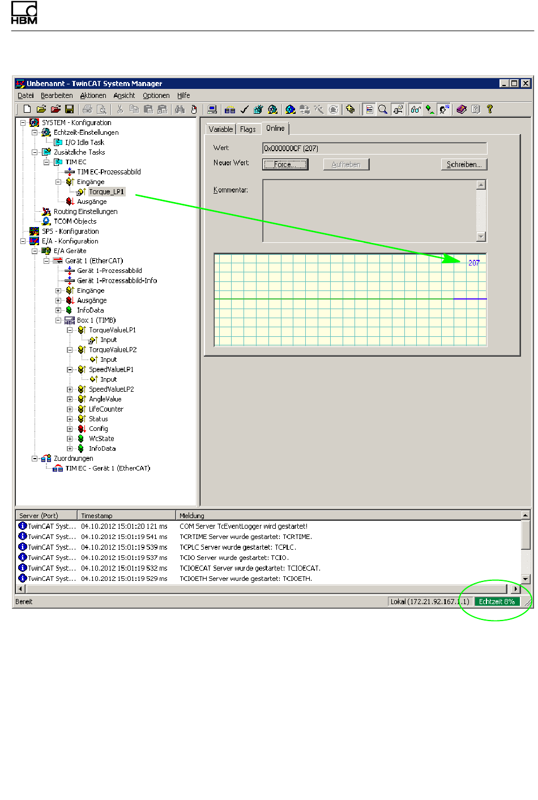This screenshot has height=800, width=538.
Task: Click the New document toolbar icon
Action: (x=27, y=109)
